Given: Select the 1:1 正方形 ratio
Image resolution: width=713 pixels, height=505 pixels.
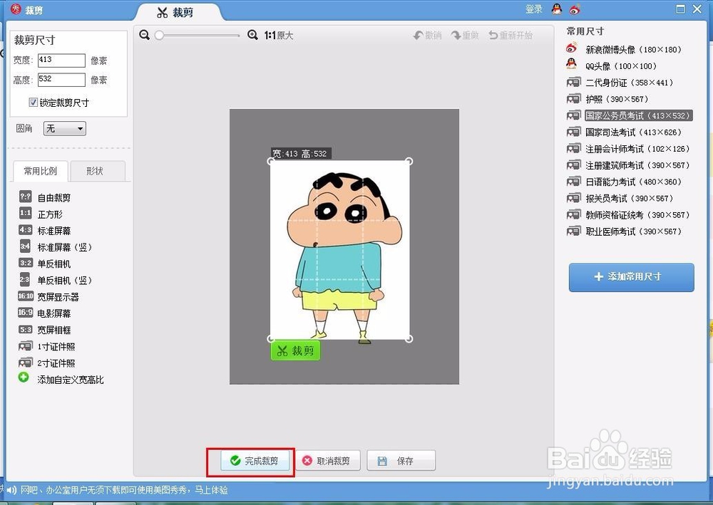Looking at the screenshot, I should 41,214.
